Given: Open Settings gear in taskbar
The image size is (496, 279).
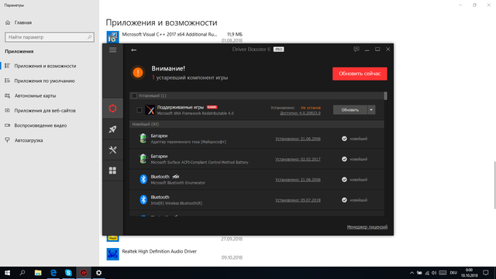Looking at the screenshot, I should click(98, 273).
